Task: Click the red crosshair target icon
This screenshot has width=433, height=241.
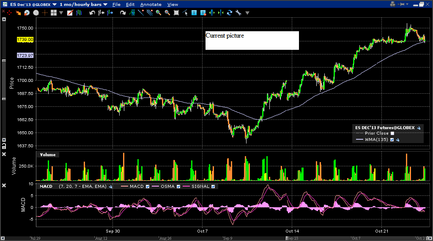Action: tap(9, 13)
